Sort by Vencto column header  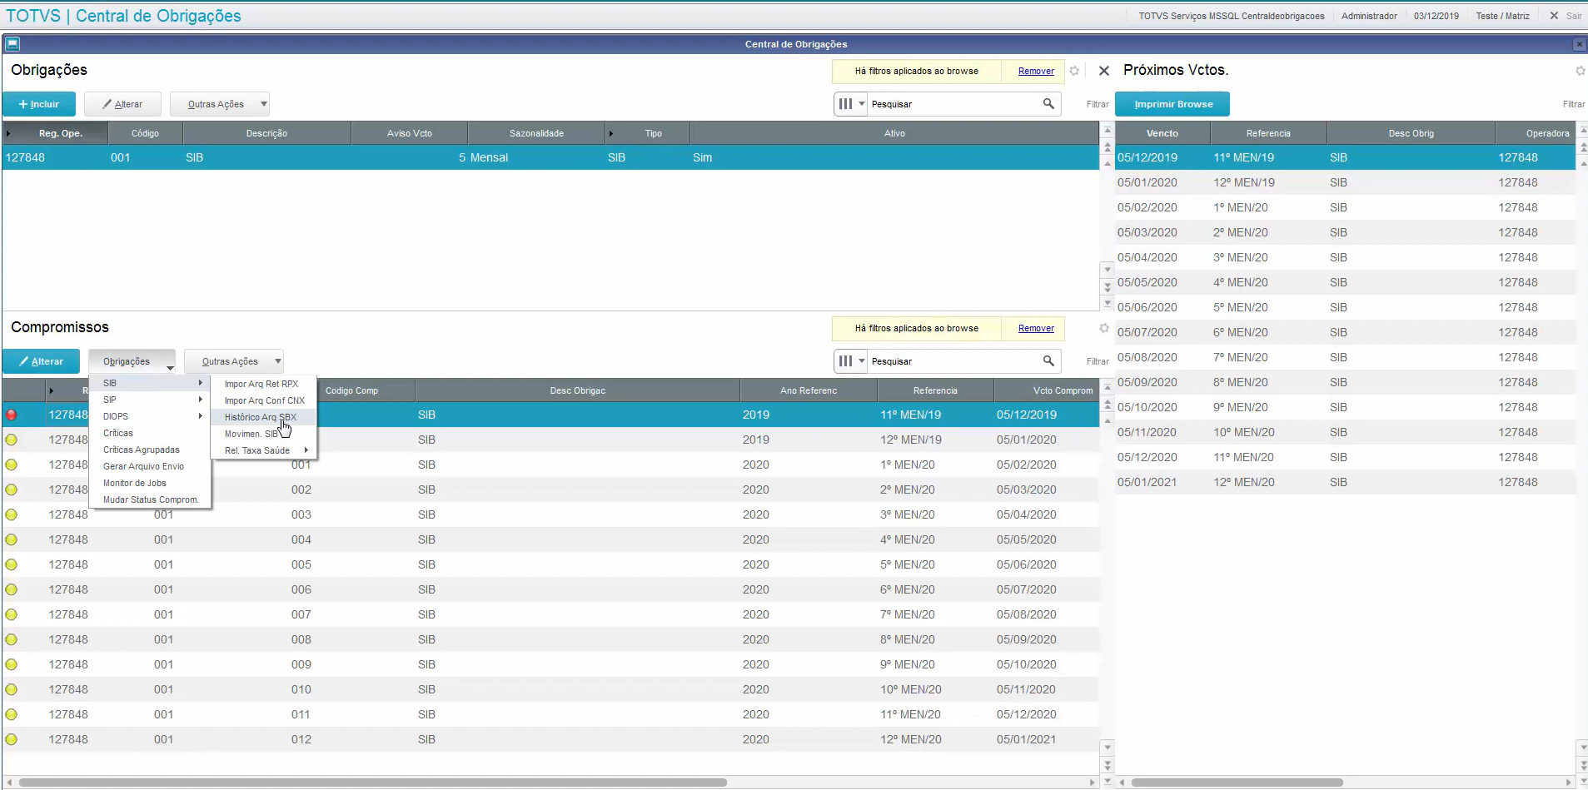point(1162,133)
